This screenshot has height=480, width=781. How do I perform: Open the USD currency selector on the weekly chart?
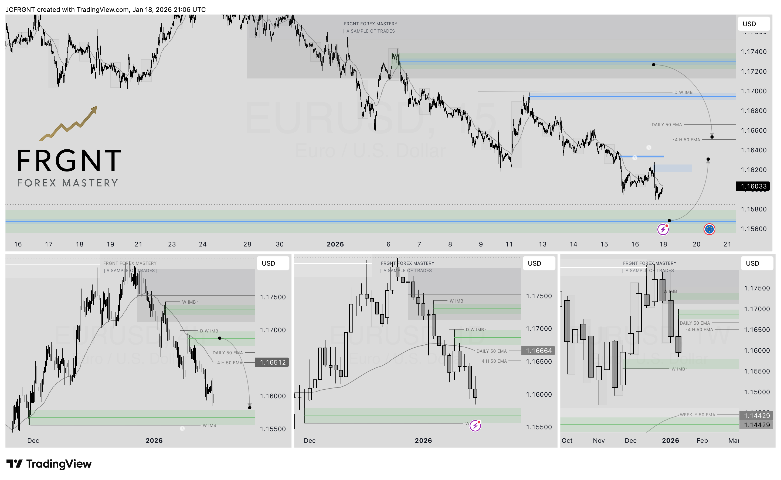(757, 263)
